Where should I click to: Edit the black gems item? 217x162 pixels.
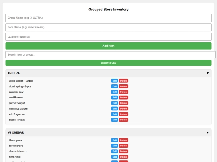114,140
